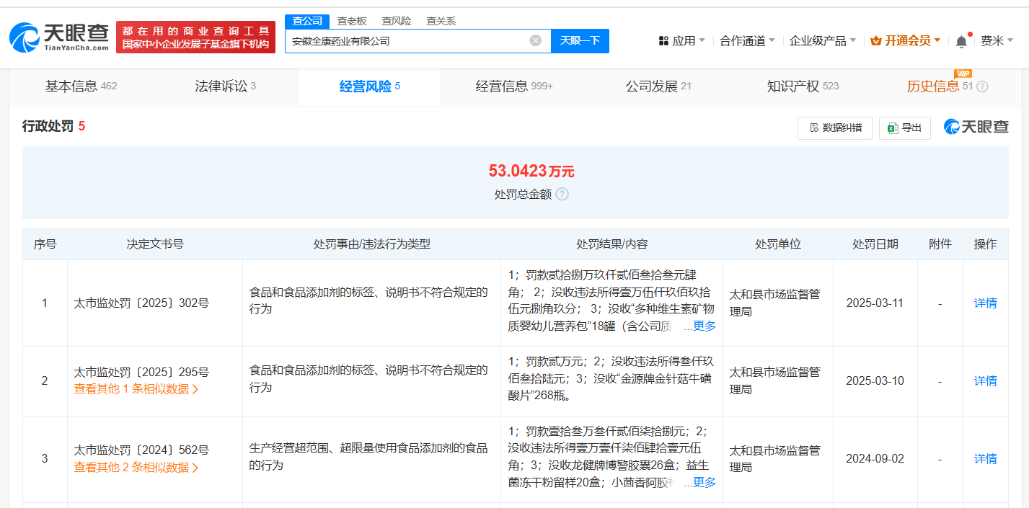Expand the 企业级产品 dropdown

[x=823, y=41]
